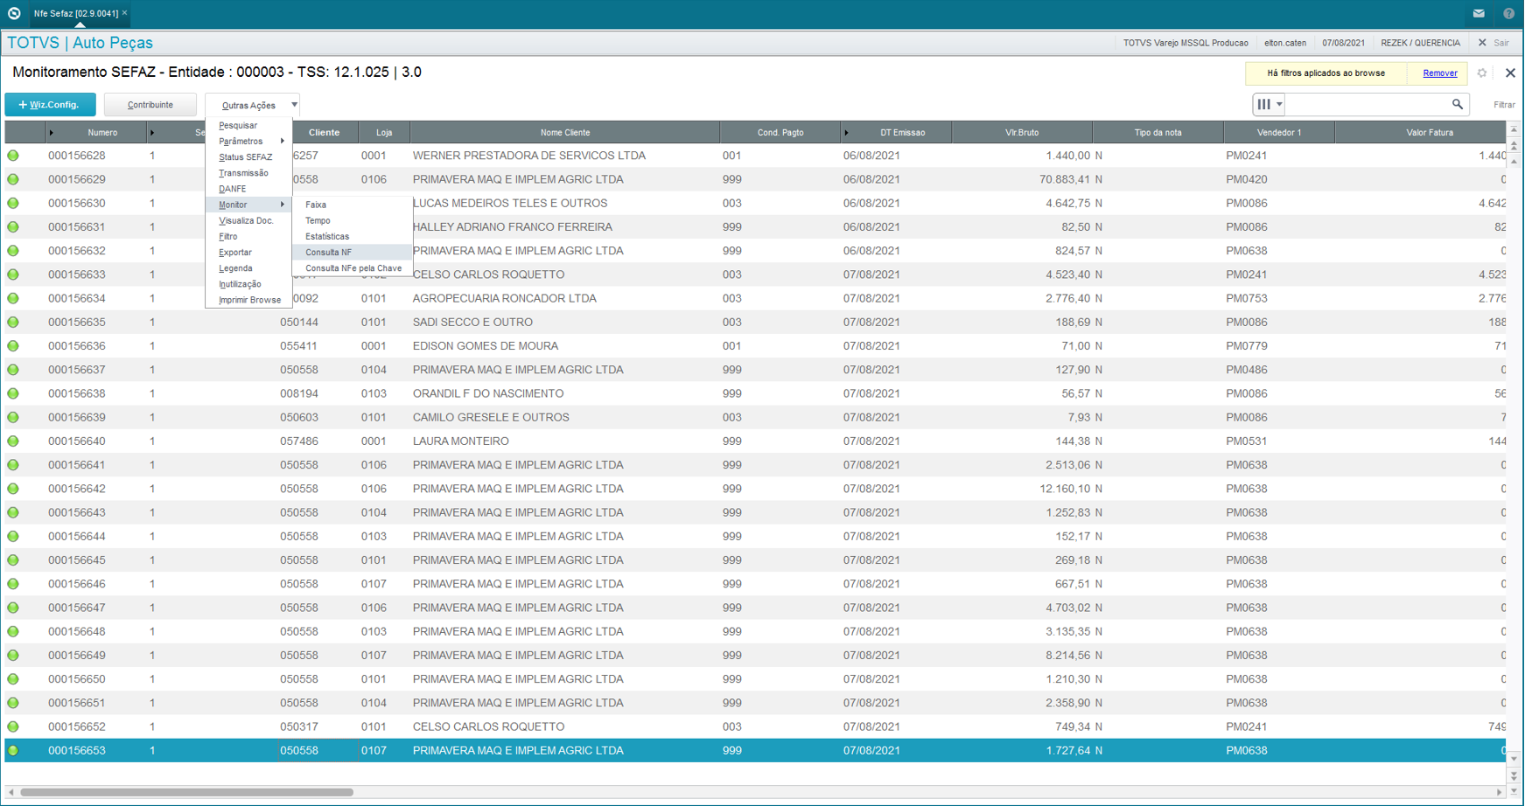
Task: Select row with WERNER PRESTADORA DE SERVICOS LTDA
Action: [755, 156]
